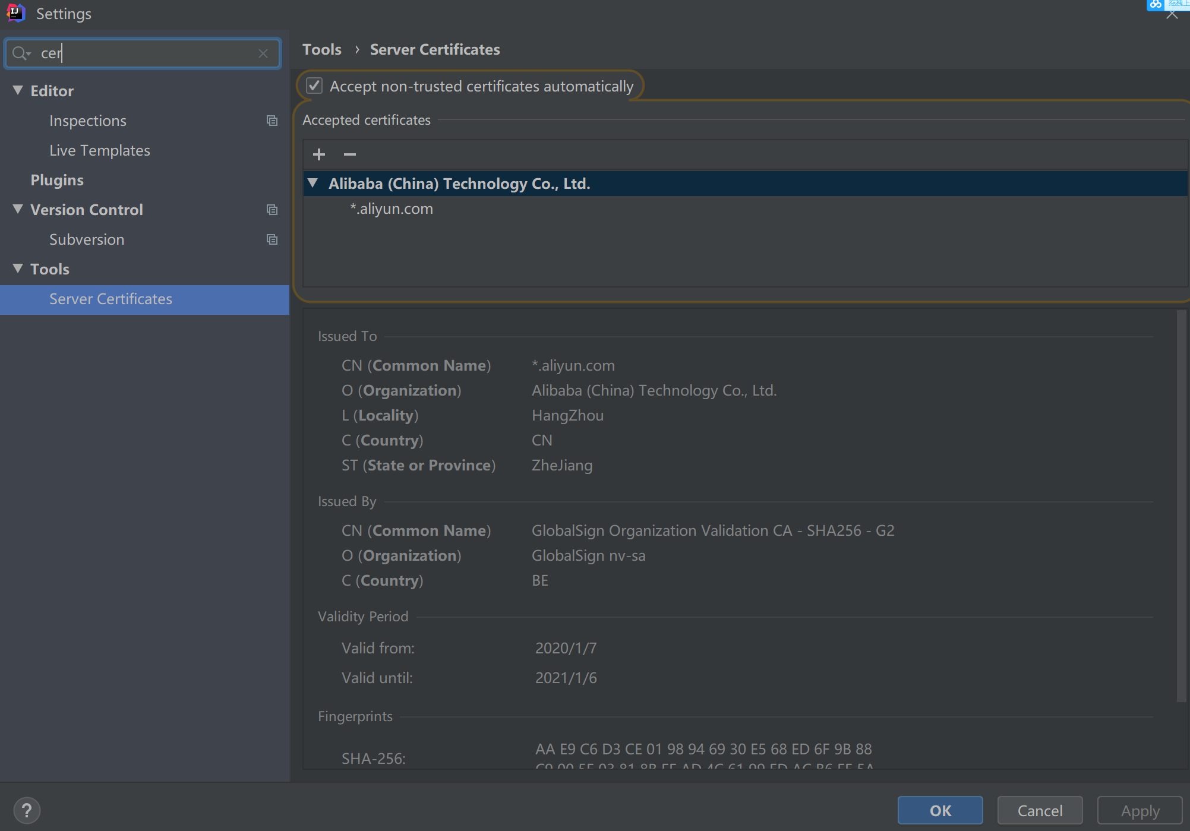
Task: Click the copy icon next to Version Control
Action: [x=272, y=210]
